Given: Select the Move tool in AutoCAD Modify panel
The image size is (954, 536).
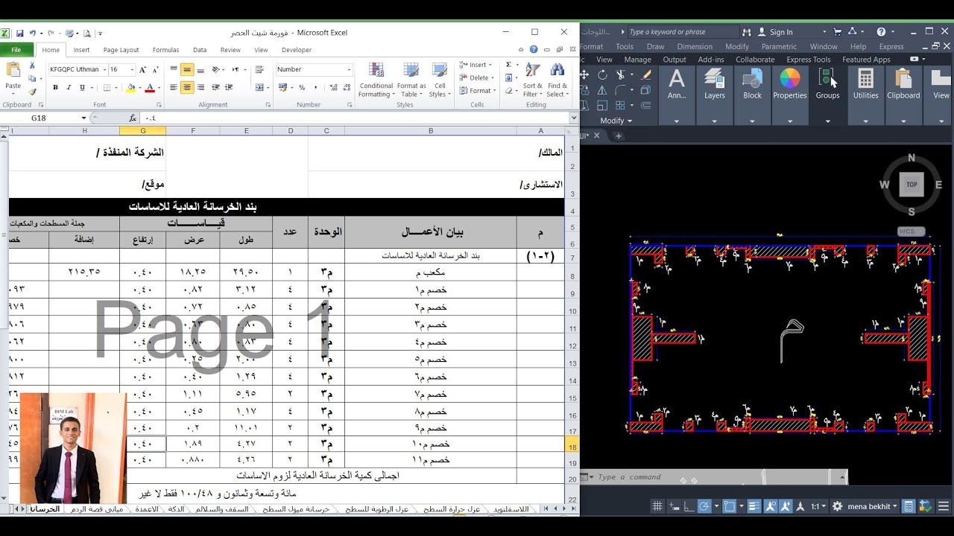Looking at the screenshot, I should pos(584,74).
